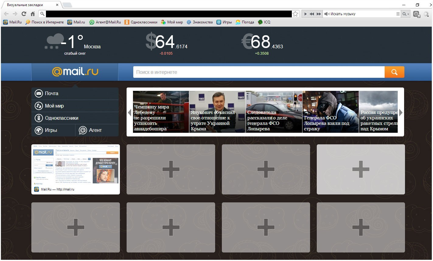Image resolution: width=433 pixels, height=261 pixels.
Task: Show previous news with the left arrow
Action: pyautogui.click(x=130, y=112)
